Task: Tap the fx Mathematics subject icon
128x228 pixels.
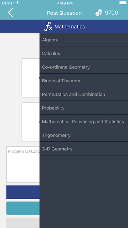Action: pyautogui.click(x=48, y=27)
